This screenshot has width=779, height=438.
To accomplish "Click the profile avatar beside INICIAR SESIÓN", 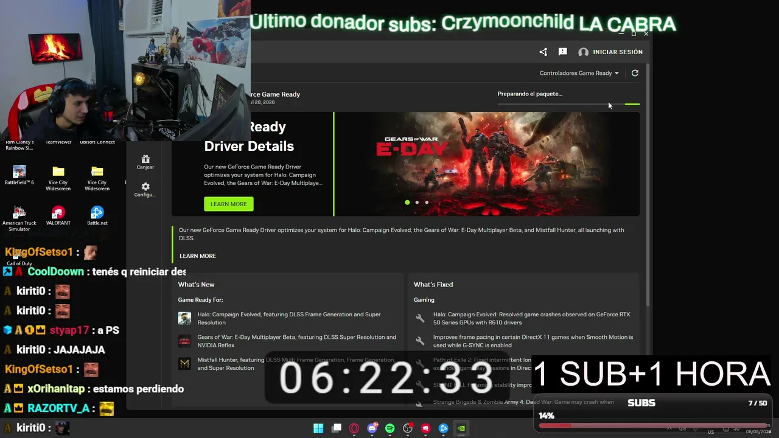I will click(583, 52).
